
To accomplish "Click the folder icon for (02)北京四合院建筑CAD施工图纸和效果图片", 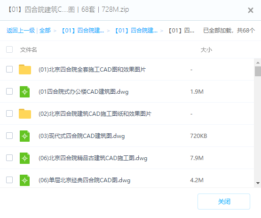I will 25,113.
